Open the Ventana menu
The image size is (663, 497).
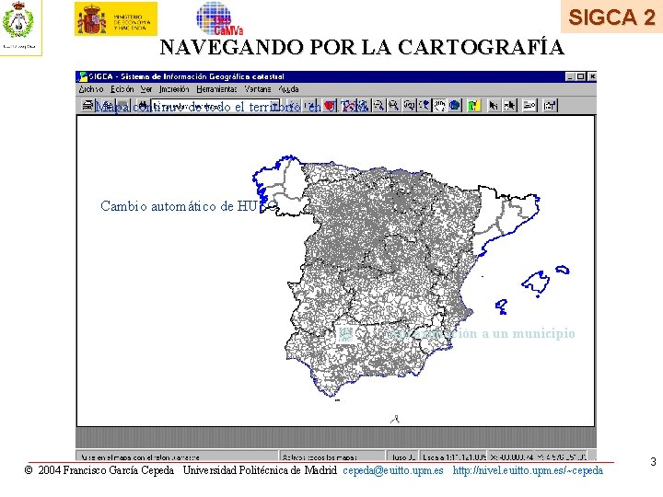coord(258,89)
